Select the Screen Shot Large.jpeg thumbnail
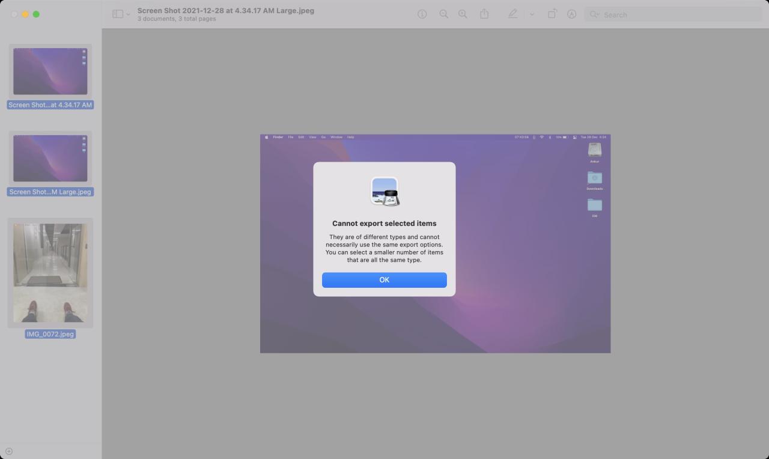This screenshot has height=459, width=769. (x=50, y=157)
